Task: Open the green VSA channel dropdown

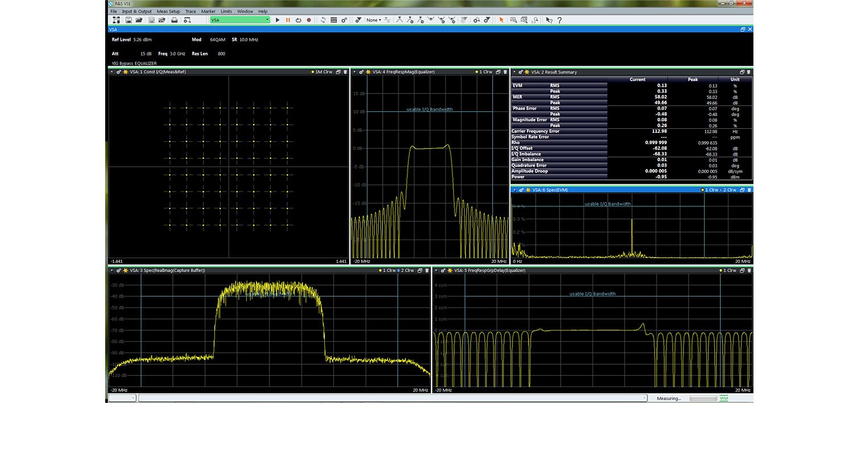Action: coord(240,20)
